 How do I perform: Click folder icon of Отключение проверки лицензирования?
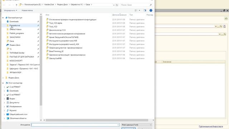pos(47,19)
